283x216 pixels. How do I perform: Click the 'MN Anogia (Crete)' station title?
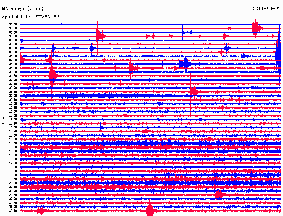[23, 9]
